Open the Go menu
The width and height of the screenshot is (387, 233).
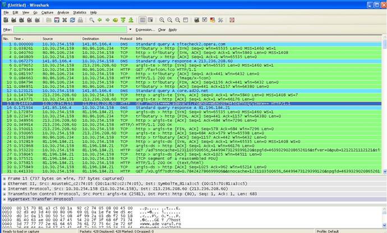(x=35, y=12)
